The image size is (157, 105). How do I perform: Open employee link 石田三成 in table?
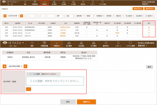tap(63, 30)
